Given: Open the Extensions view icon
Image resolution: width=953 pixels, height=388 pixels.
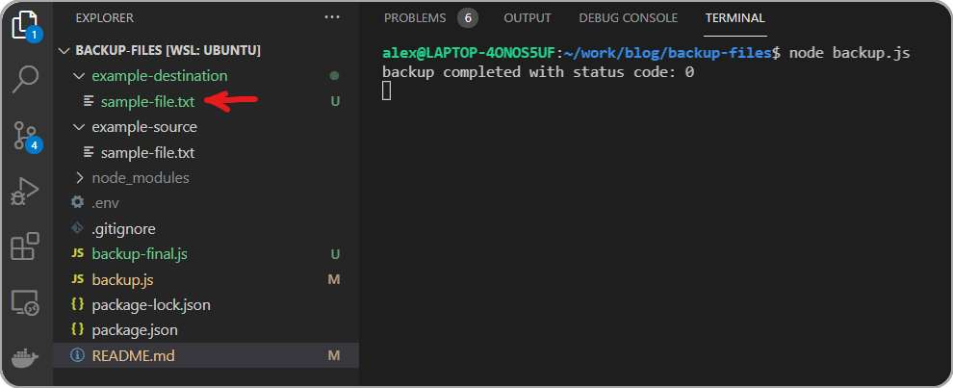Looking at the screenshot, I should 26,246.
